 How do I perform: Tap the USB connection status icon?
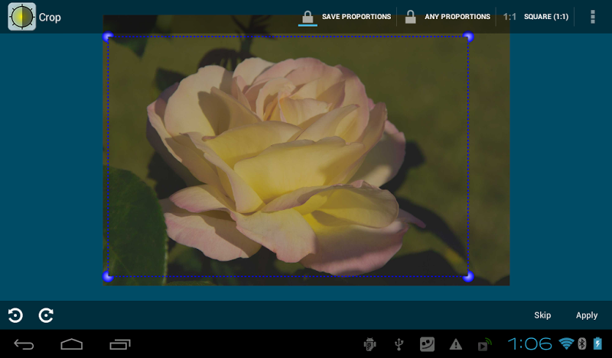pos(399,344)
